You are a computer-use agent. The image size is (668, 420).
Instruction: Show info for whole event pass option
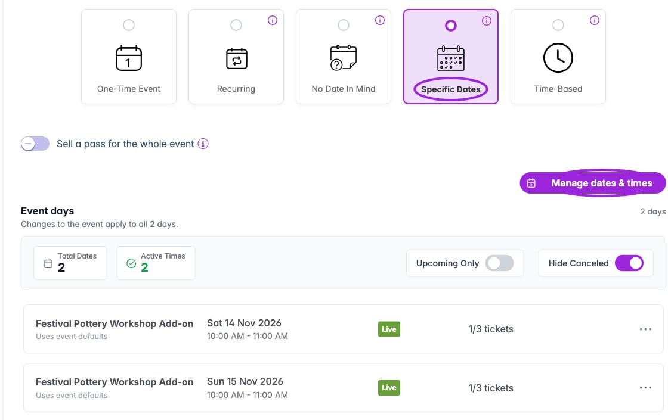tap(203, 144)
